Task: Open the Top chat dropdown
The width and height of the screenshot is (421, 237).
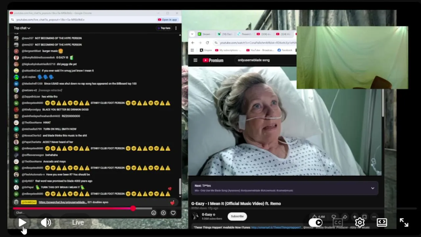Action: coord(22,28)
